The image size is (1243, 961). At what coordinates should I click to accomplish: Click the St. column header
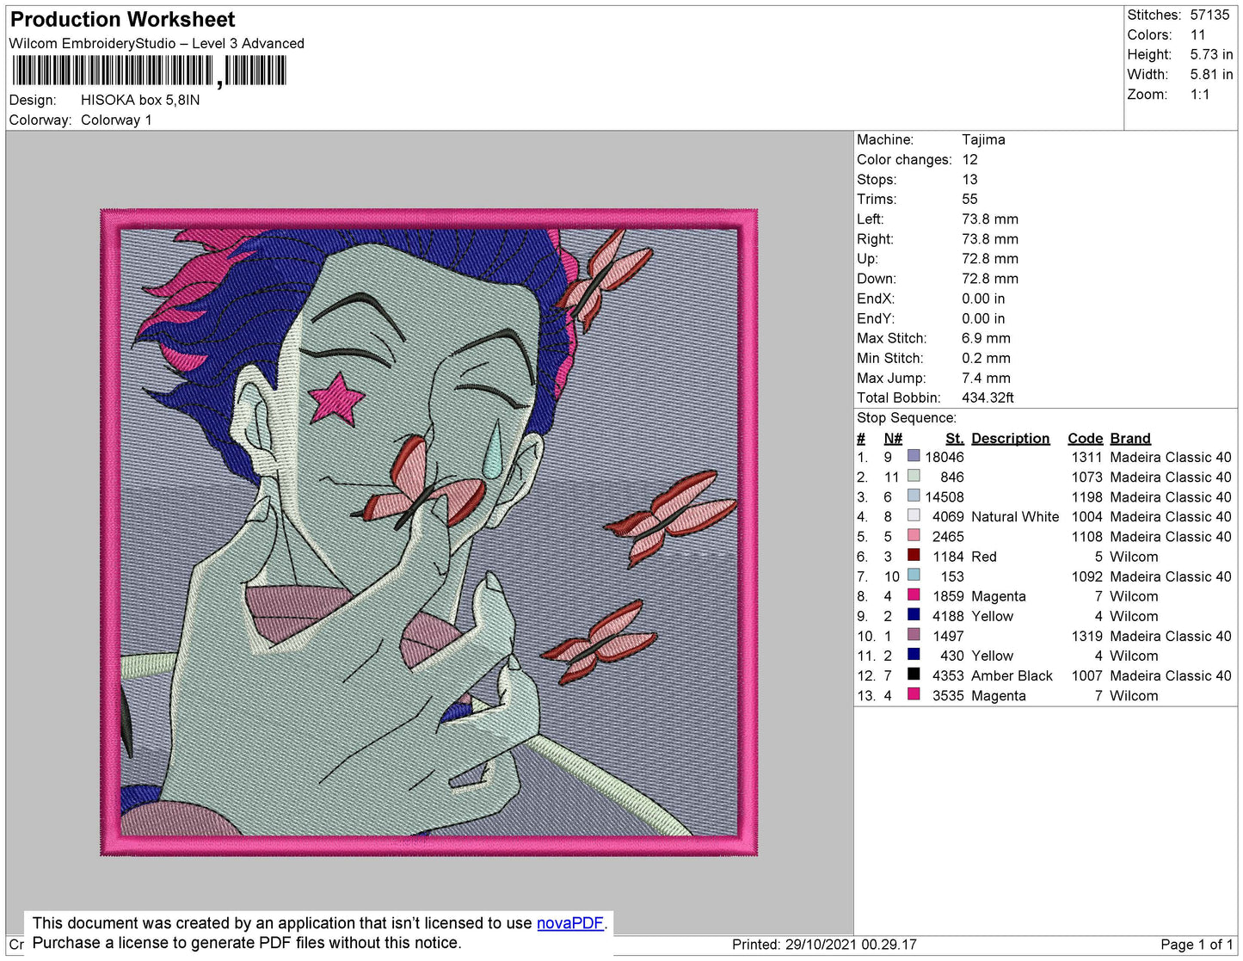[x=954, y=438]
